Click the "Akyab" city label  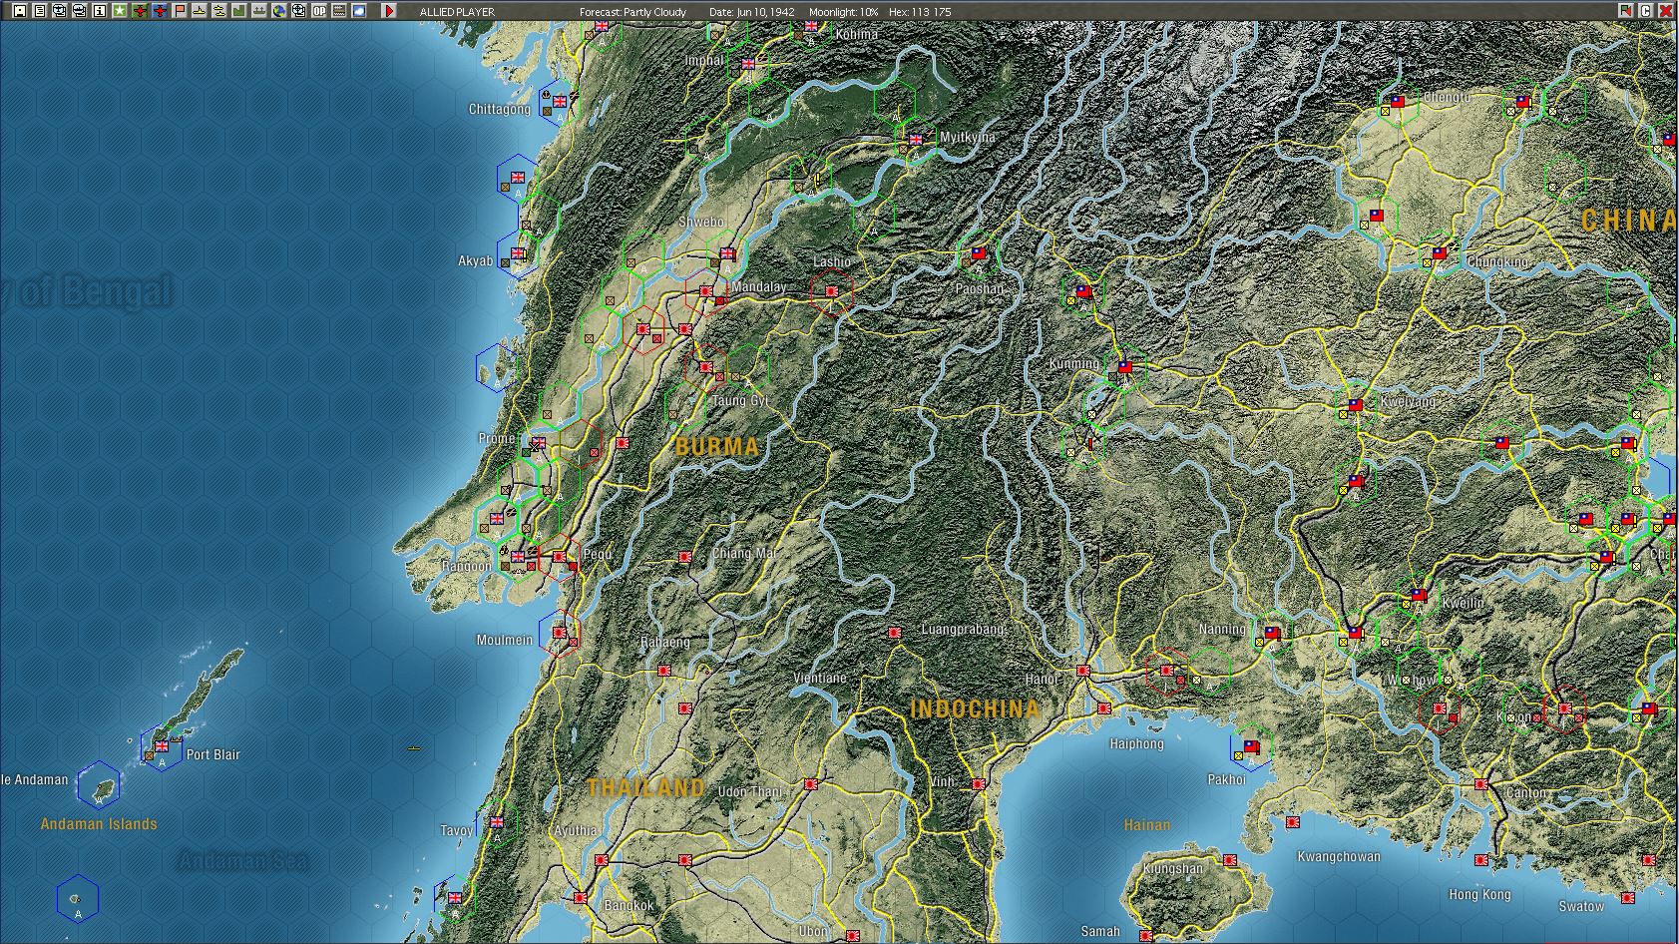(475, 260)
